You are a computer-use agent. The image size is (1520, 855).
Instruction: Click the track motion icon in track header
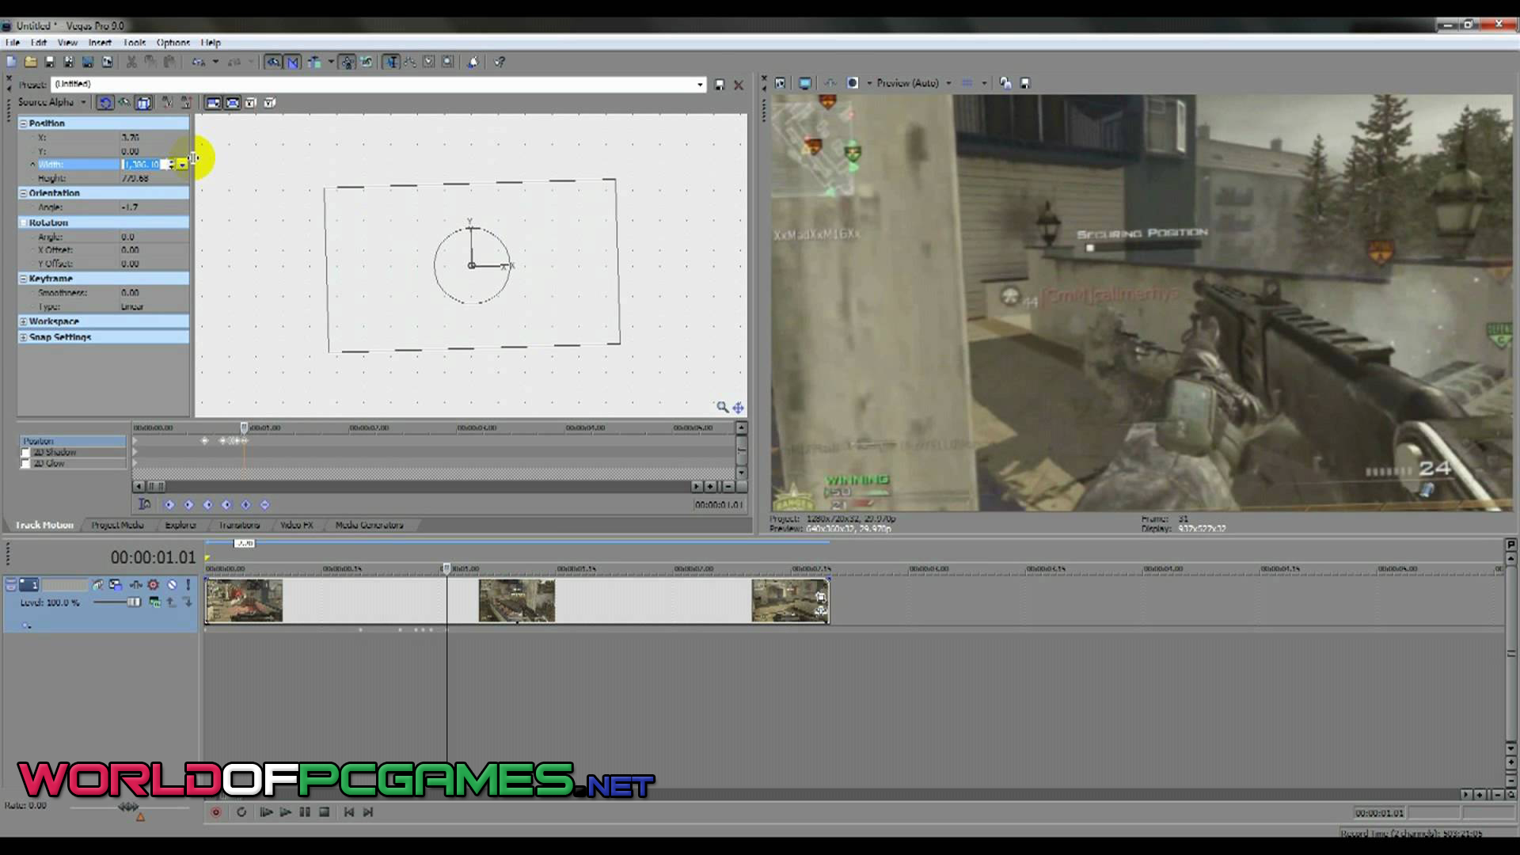[x=116, y=585]
